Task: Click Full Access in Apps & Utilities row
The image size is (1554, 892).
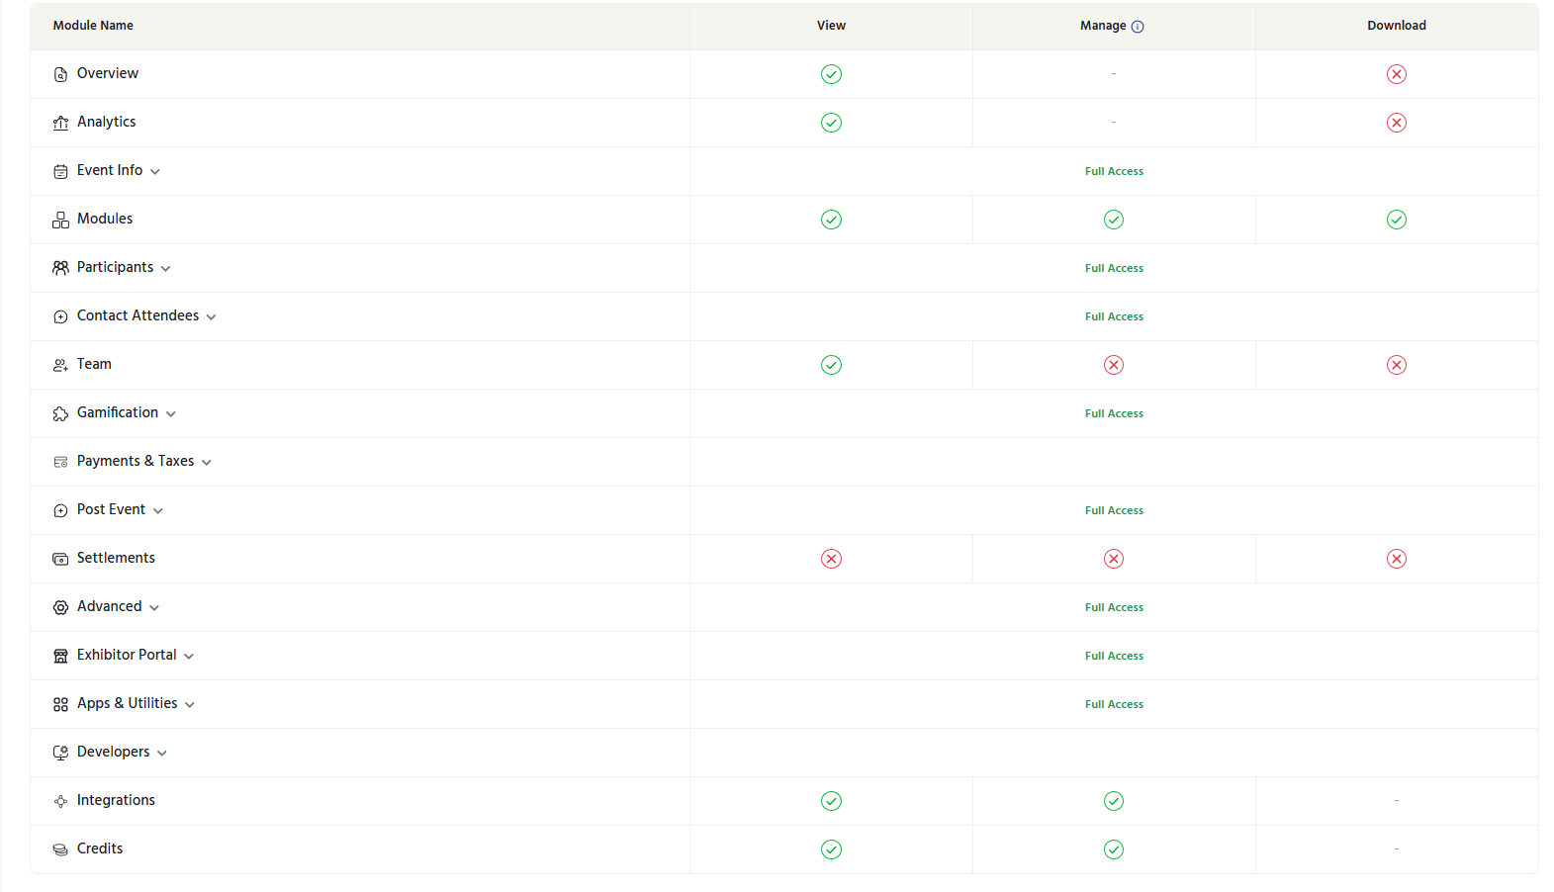Action: (1114, 704)
